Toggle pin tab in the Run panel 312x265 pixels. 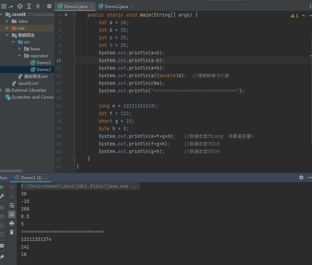2,257
